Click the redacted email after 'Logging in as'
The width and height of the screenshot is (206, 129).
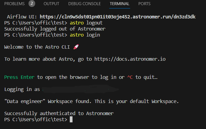point(80,89)
